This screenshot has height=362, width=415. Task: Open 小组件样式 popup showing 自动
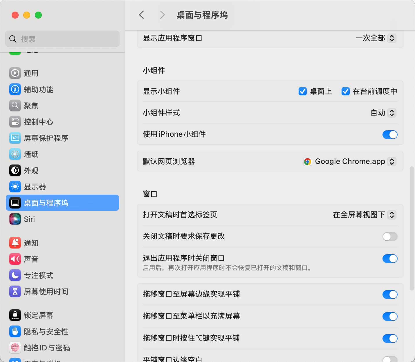(383, 113)
